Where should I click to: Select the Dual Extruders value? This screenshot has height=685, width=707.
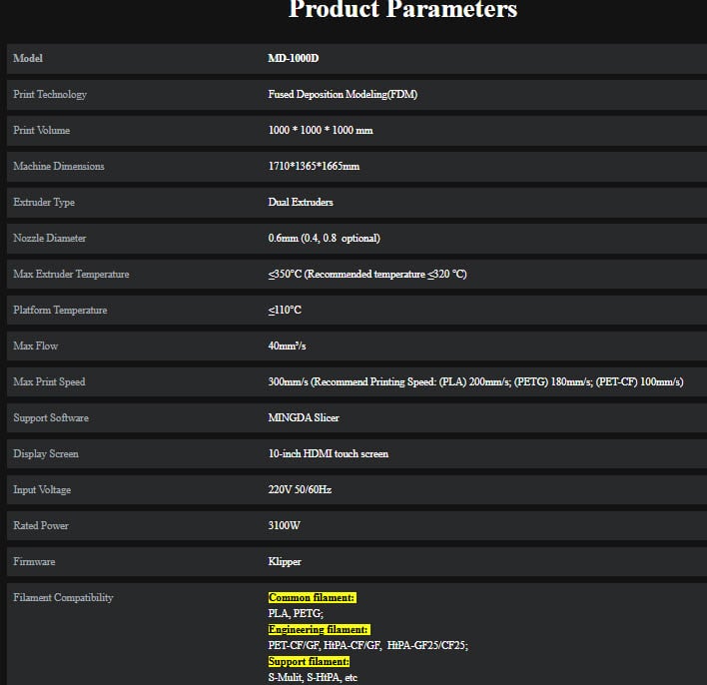[301, 203]
